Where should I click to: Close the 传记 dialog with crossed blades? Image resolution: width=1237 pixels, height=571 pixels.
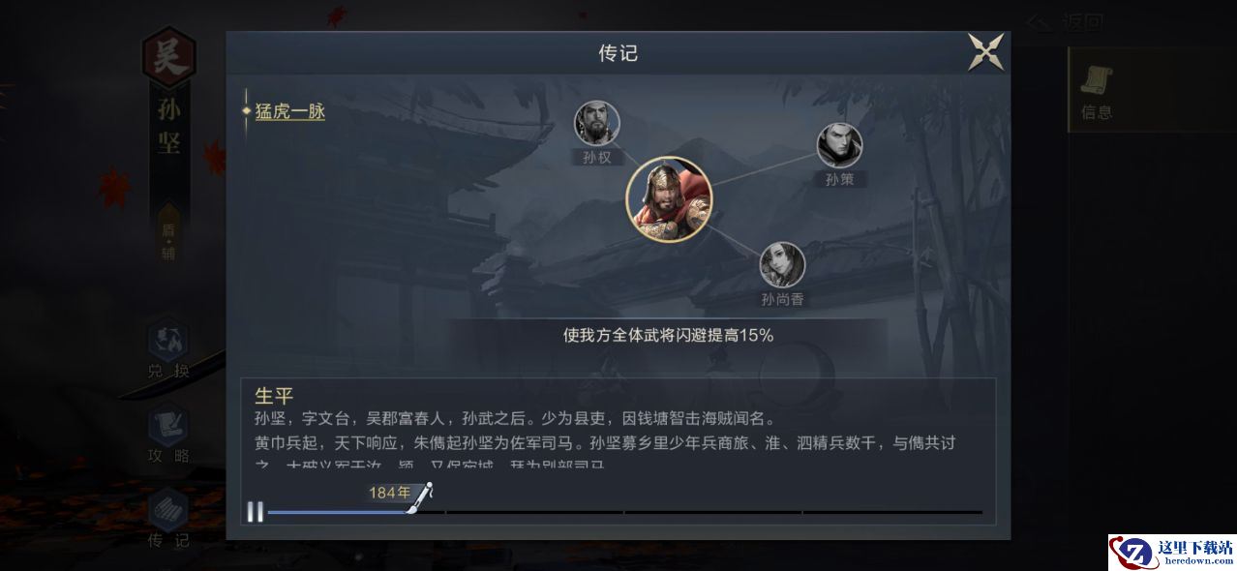click(x=985, y=52)
